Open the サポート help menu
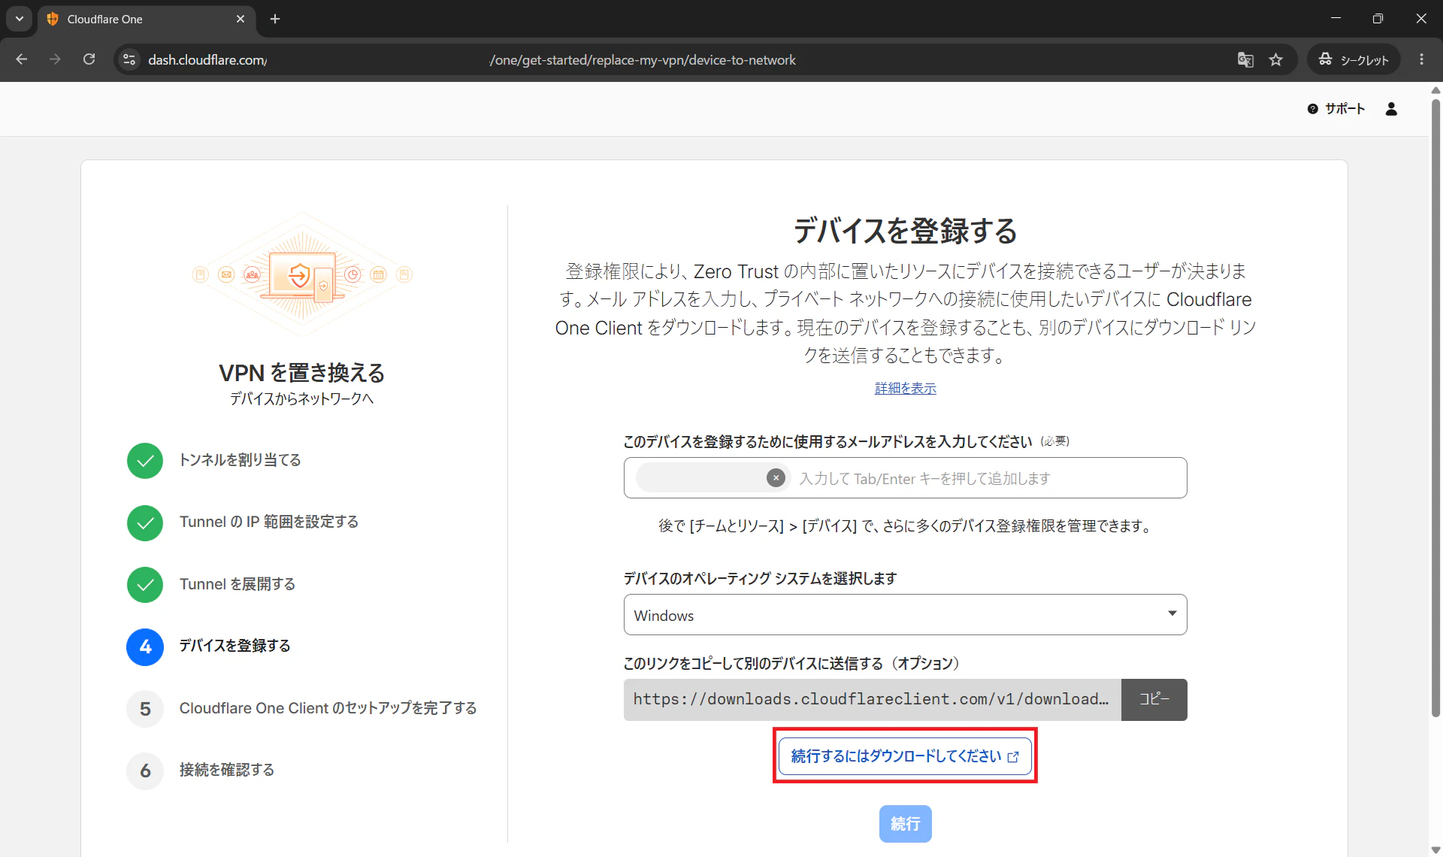 click(1336, 109)
